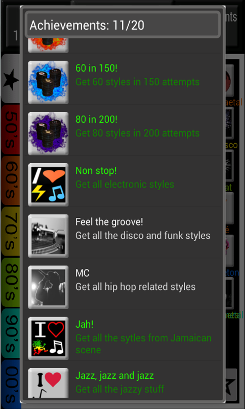
Task: Select the 60's decade tab
Action: click(x=10, y=180)
